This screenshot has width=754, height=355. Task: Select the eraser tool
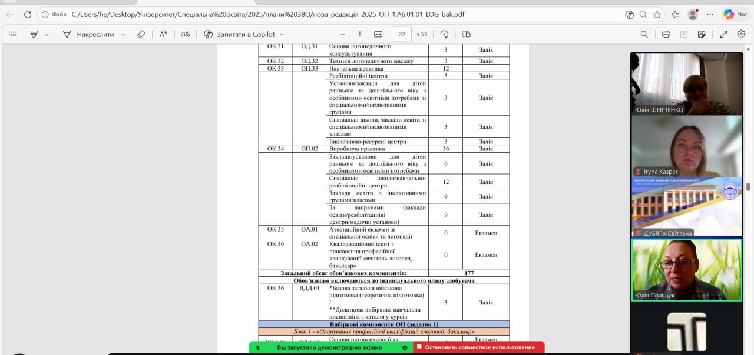[141, 34]
